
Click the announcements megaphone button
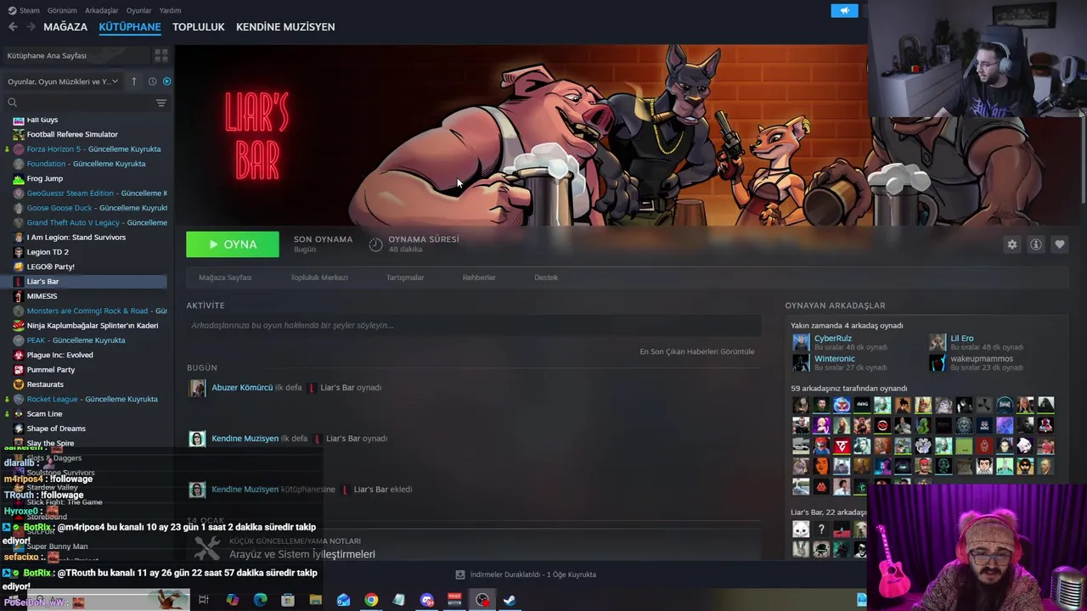844,10
